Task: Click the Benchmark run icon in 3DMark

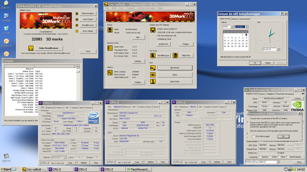Action: [x=153, y=68]
